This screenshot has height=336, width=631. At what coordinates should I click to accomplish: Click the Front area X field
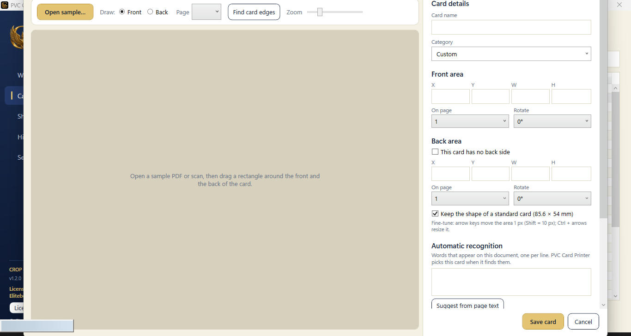click(450, 96)
